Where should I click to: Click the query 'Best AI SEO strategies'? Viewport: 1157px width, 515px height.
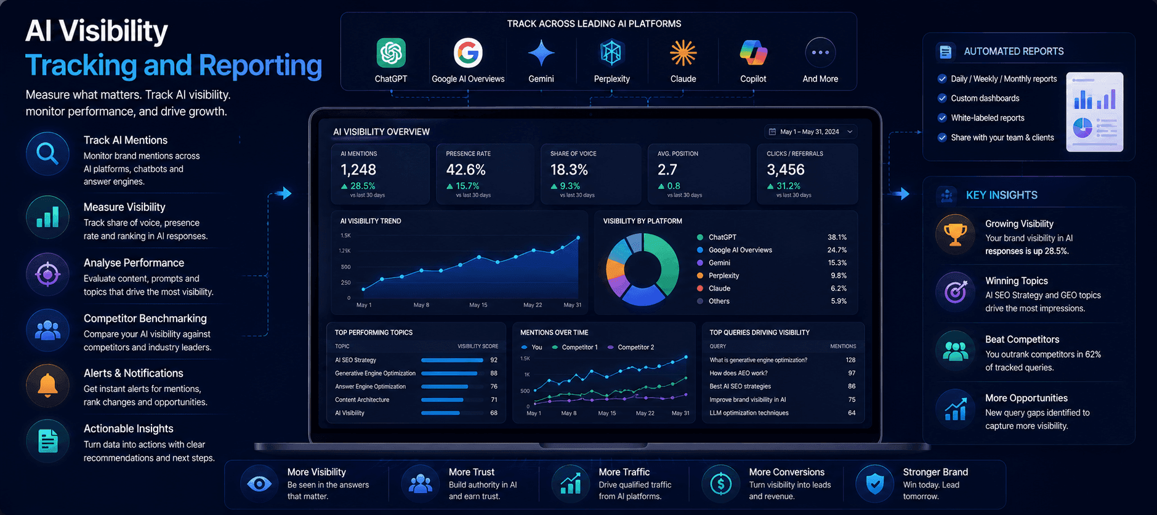click(x=740, y=387)
